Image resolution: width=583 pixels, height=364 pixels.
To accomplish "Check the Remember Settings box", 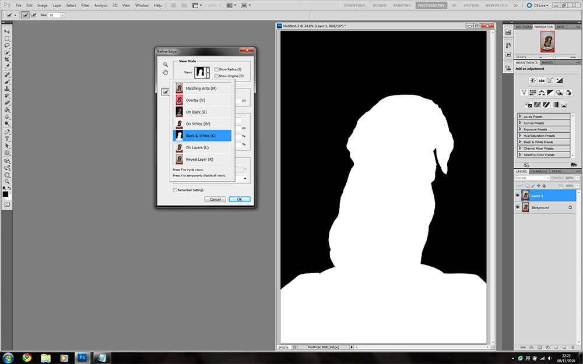I will click(175, 190).
